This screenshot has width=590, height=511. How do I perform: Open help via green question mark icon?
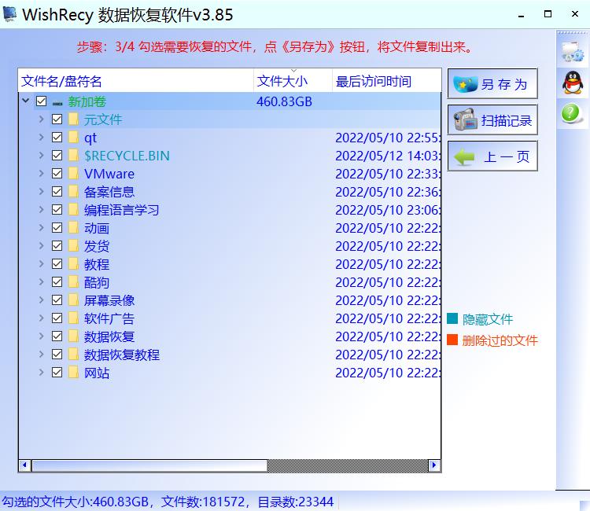(x=572, y=113)
